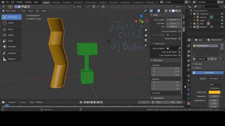Open the Object Mode dropdown

tap(11, 11)
